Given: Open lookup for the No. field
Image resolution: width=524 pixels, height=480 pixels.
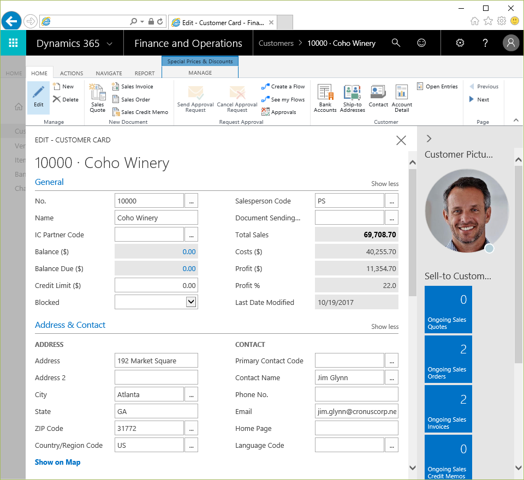Looking at the screenshot, I should tap(191, 201).
